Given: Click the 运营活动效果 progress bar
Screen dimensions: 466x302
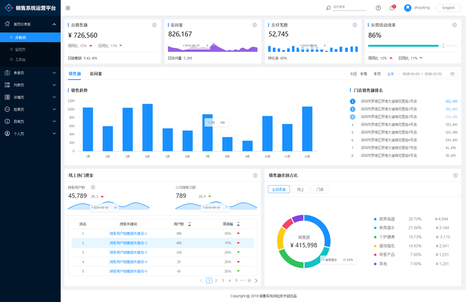Looking at the screenshot, I should tap(413, 46).
